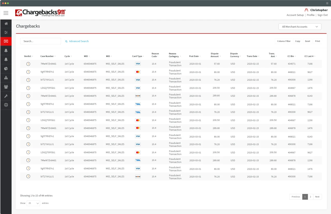Select the wrench tools icon
Viewport: 331px width, 214px height.
(x=6, y=96)
